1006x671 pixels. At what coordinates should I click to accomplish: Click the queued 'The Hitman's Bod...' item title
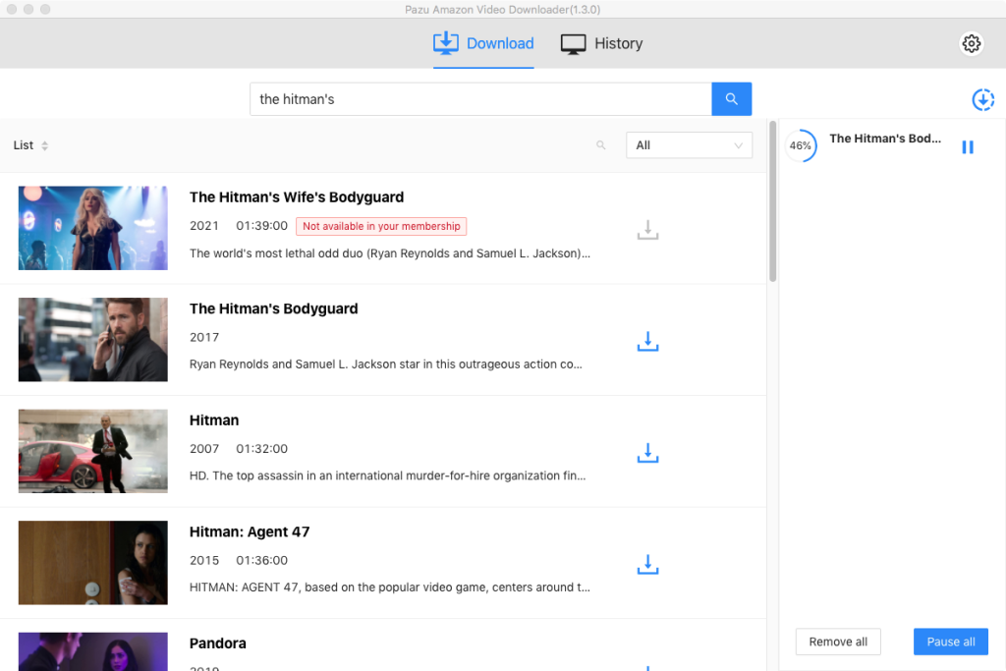point(885,138)
